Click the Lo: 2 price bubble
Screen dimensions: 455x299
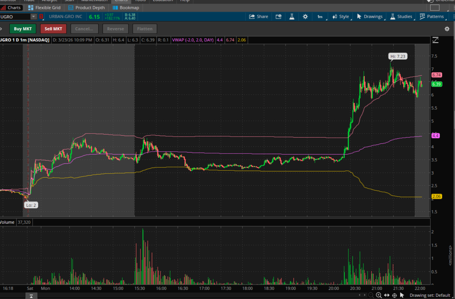point(31,205)
